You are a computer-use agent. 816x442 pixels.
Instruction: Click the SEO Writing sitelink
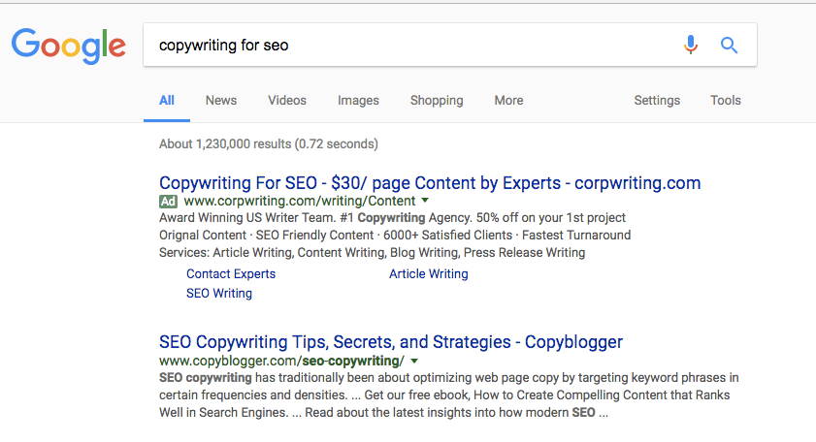coord(219,294)
